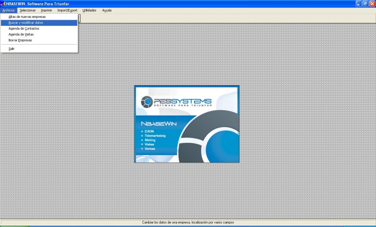Close the NBASEWIN window
376x227 pixels.
372,4
